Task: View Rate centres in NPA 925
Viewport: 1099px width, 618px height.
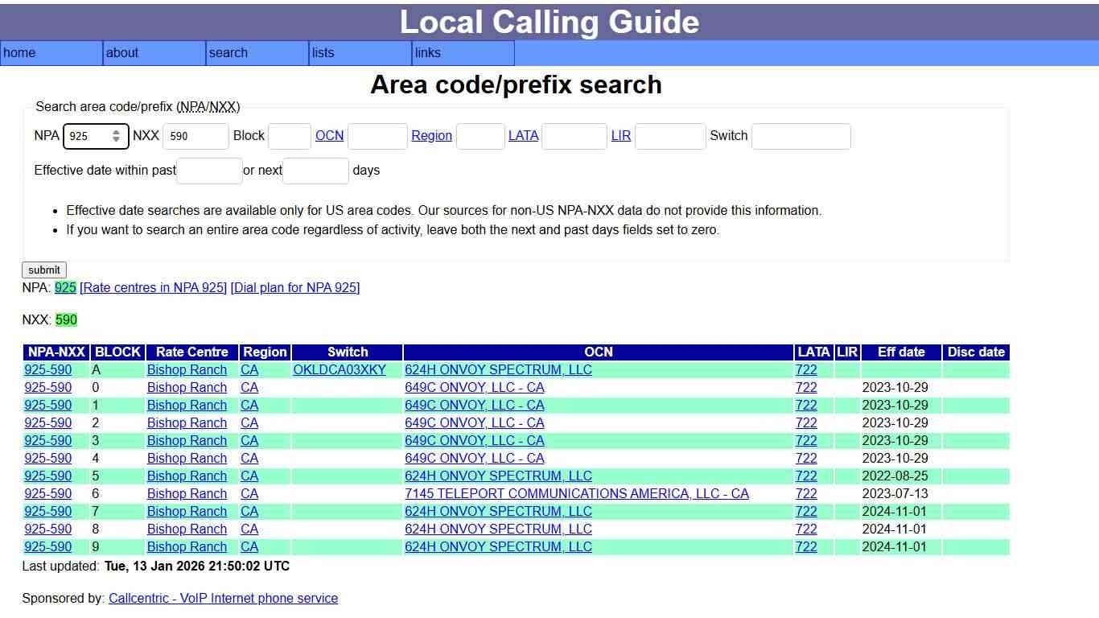Action: (154, 287)
